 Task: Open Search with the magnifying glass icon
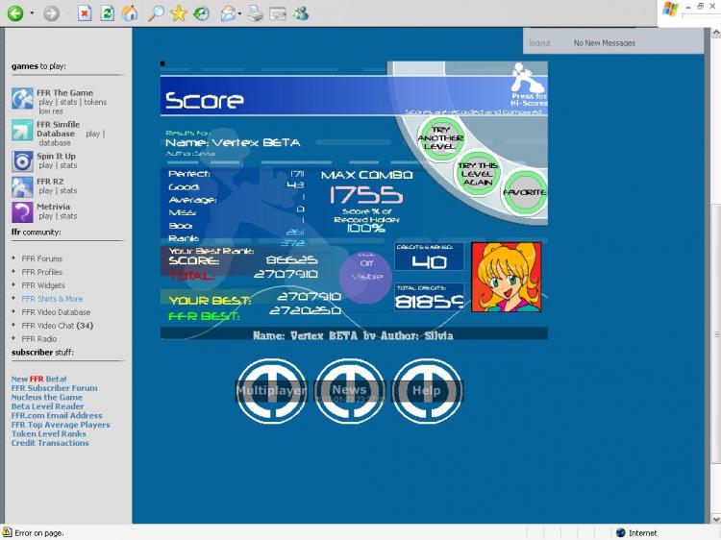coord(156,13)
